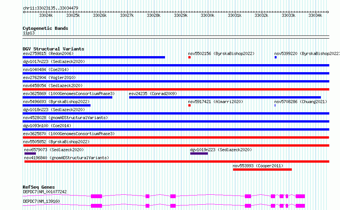Screen dimensions: 340x210
Task: Select first exon of DEPDC7|NM_139160
Action: tap(96, 206)
